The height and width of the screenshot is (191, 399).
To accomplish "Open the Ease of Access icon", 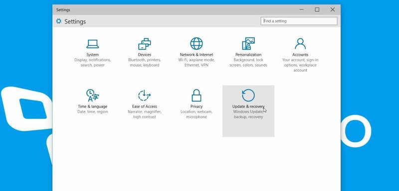I will click(x=145, y=95).
